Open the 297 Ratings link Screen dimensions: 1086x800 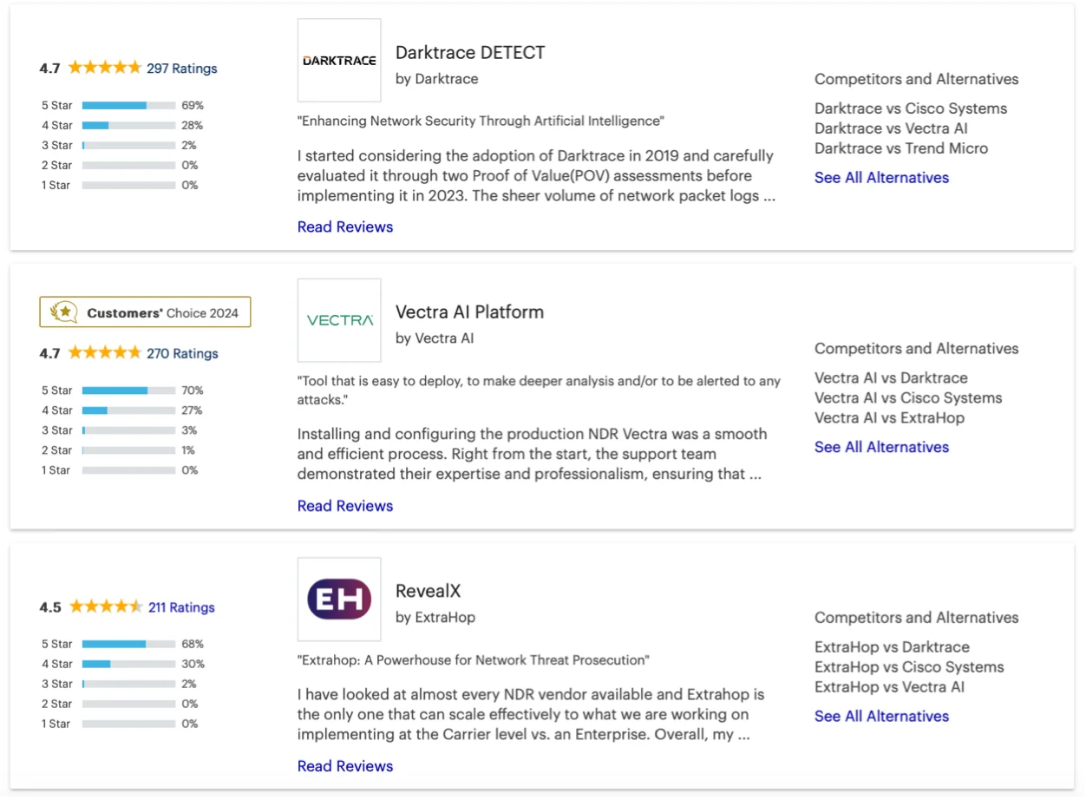182,69
